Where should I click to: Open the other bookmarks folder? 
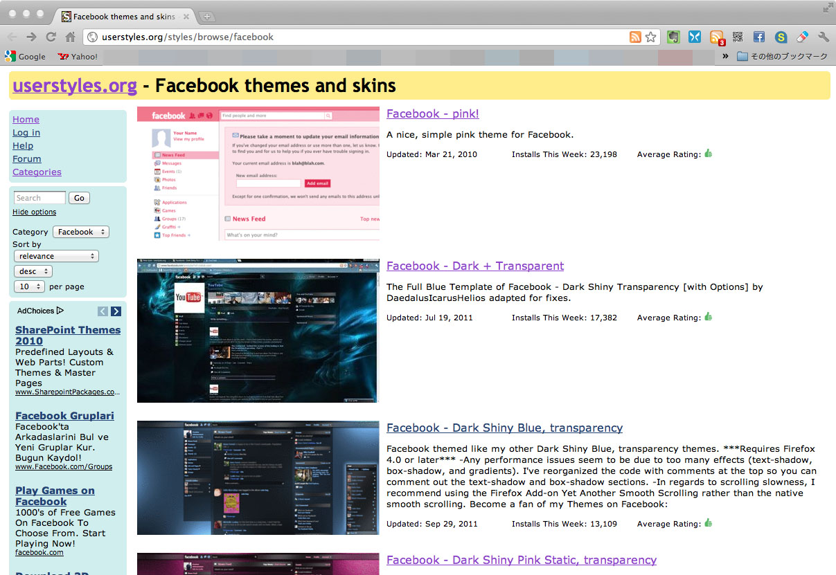pyautogui.click(x=782, y=56)
